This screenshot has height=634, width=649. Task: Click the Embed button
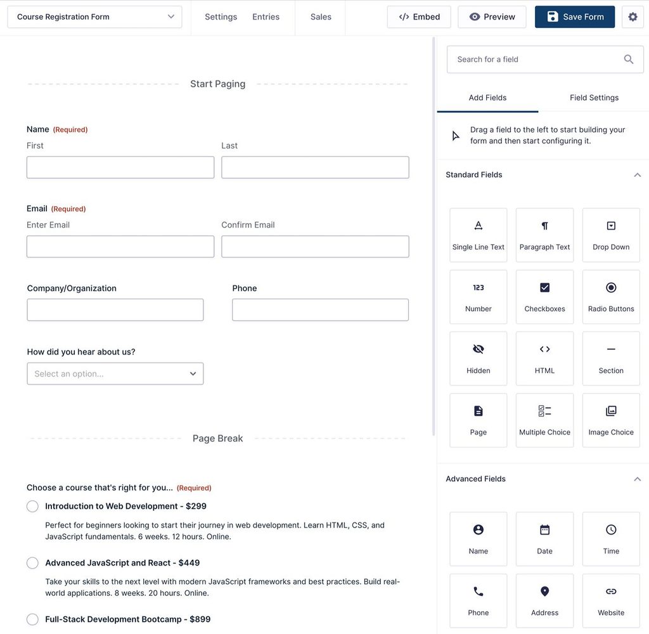[419, 17]
